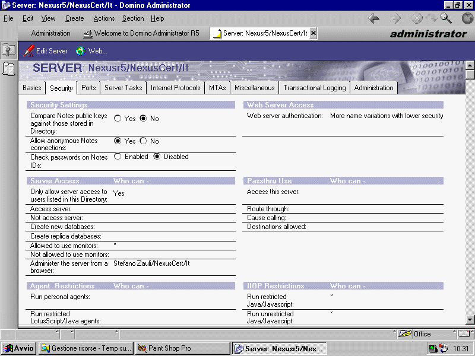Close the Server Nexusr5 window tab
Image resolution: width=475 pixels, height=356 pixels.
tap(313, 33)
